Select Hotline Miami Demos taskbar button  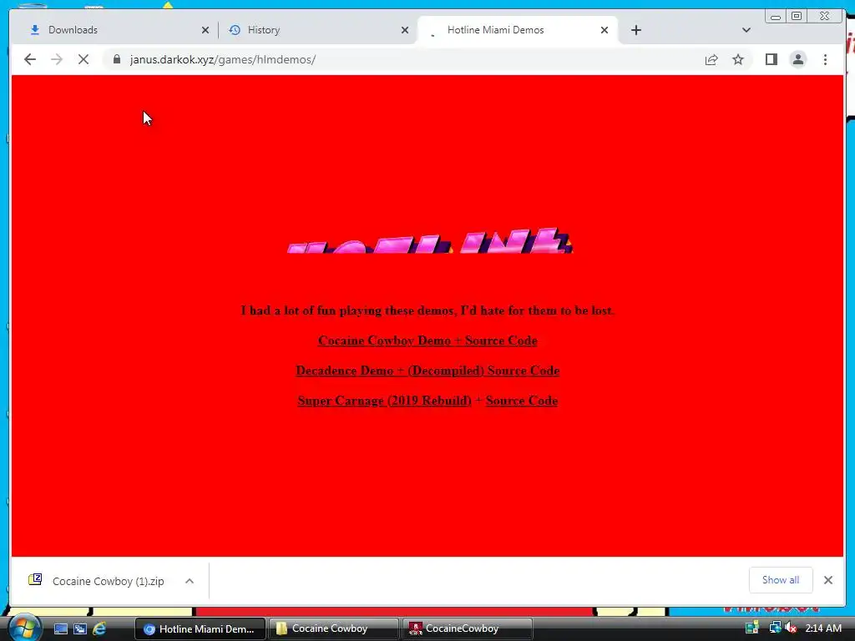point(200,628)
